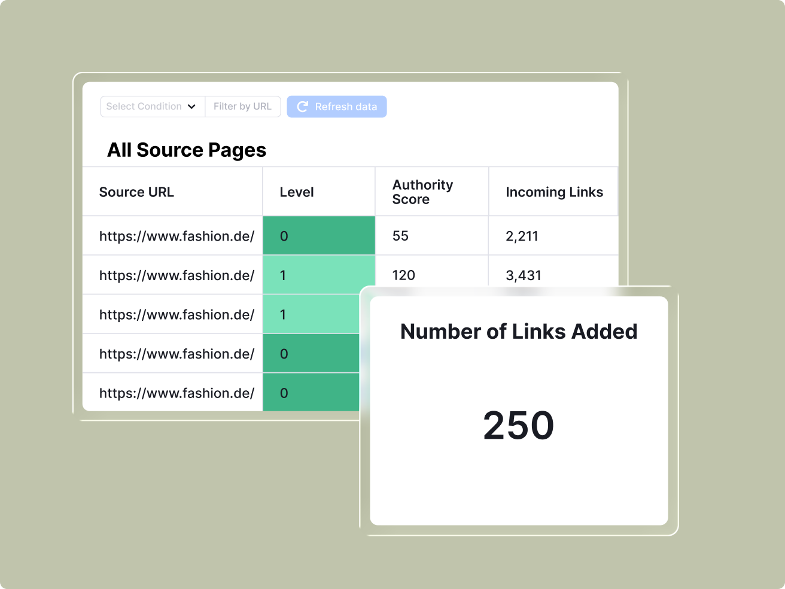Focus the Filter by URL field
The image size is (785, 589).
[x=242, y=107]
